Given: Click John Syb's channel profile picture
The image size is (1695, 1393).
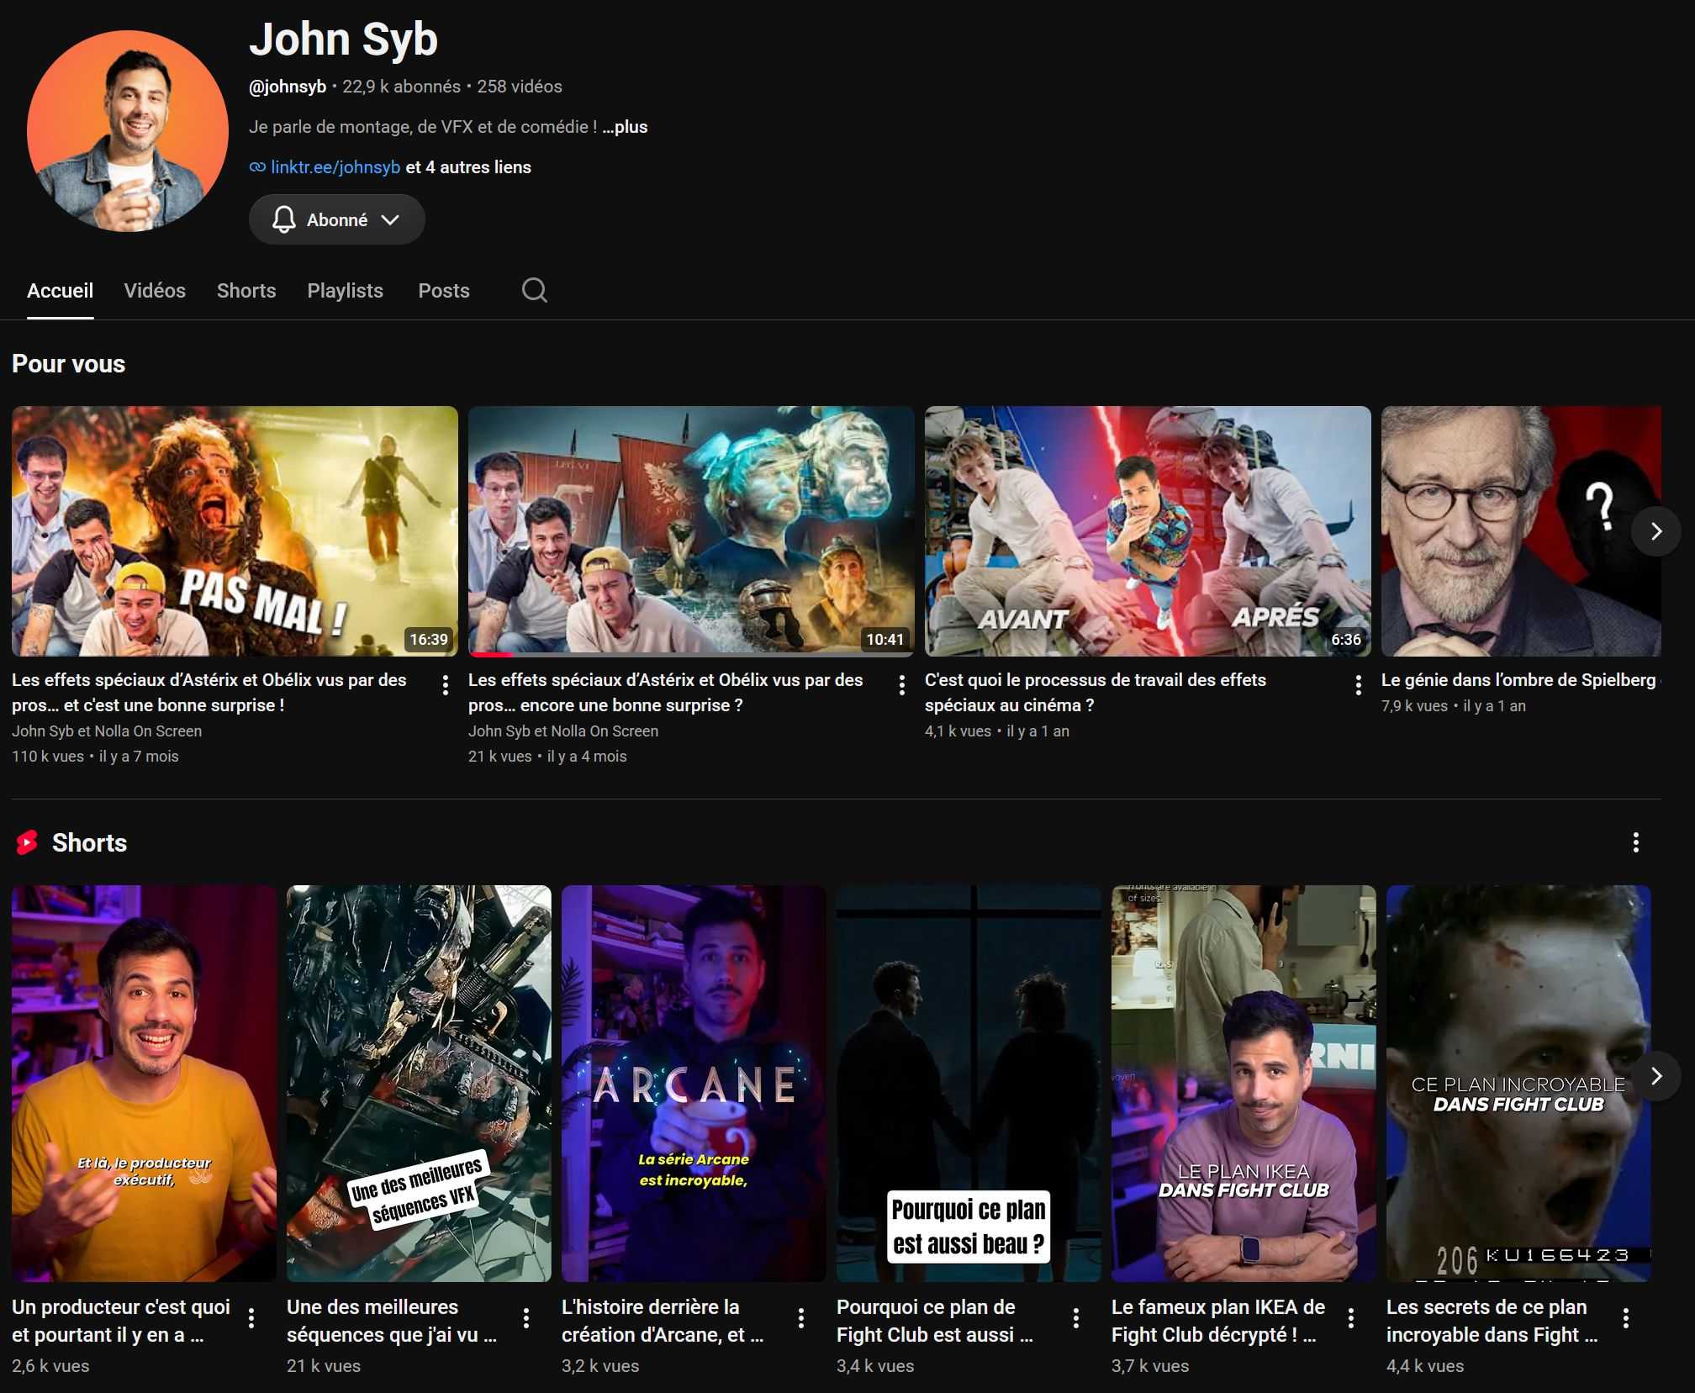Looking at the screenshot, I should point(128,131).
